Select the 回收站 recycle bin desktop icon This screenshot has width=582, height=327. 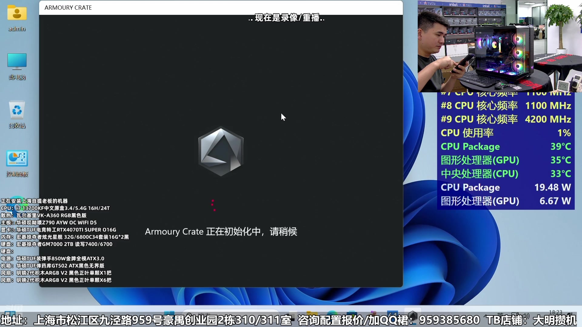coord(17,115)
